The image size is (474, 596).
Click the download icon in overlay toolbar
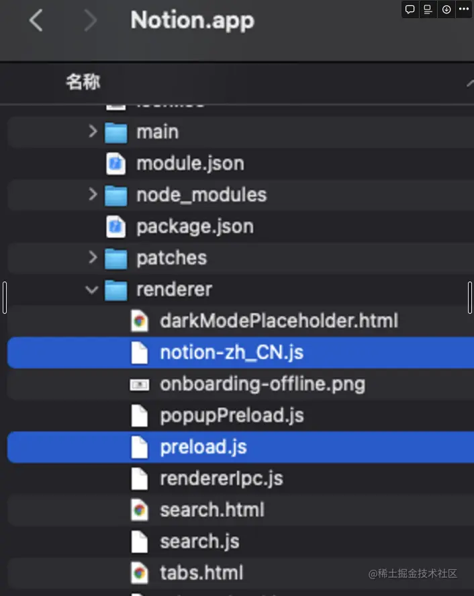point(446,9)
